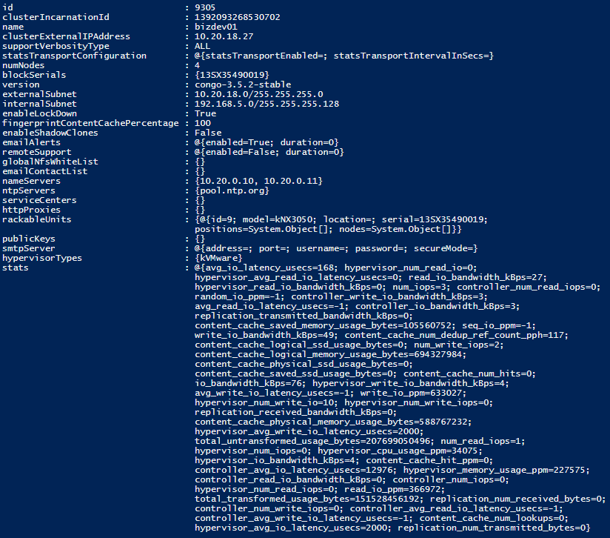This screenshot has width=610, height=538.
Task: Select the fingerprintContentCachePercentage value 100
Action: click(x=203, y=123)
